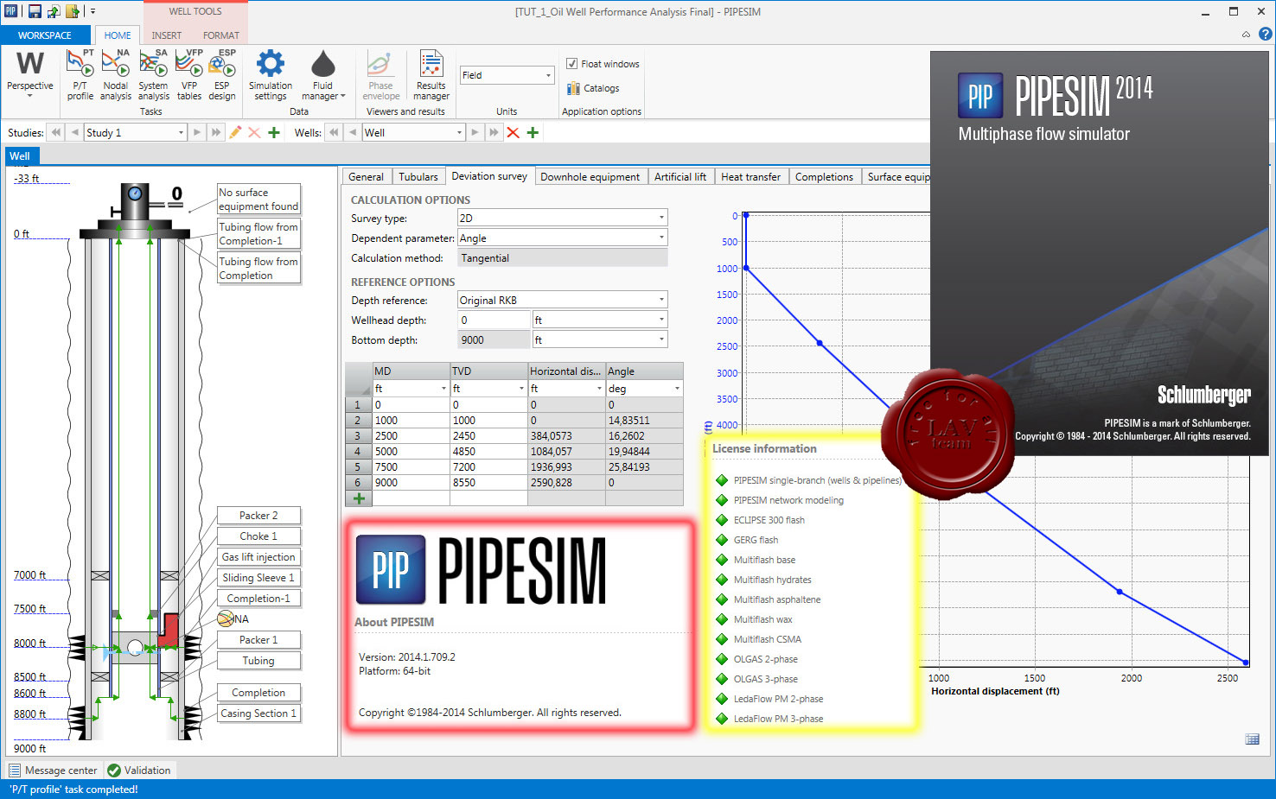Open the INSERT ribbon tab
1276x799 pixels.
166,35
